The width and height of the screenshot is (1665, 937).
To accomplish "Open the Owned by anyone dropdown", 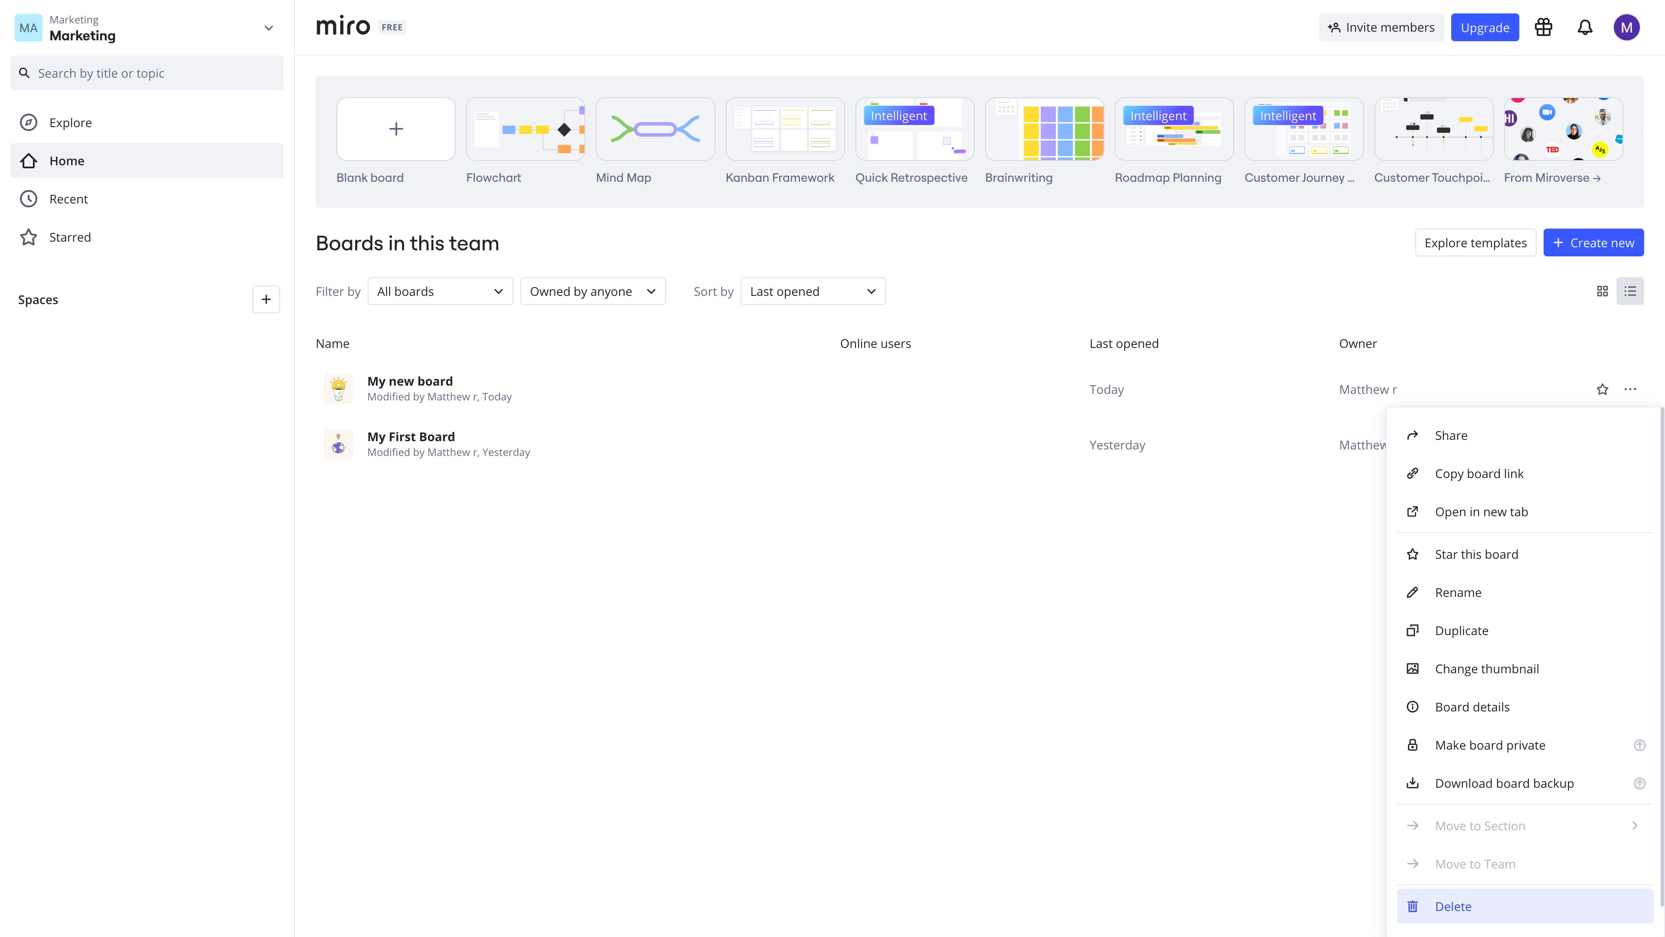I will (593, 292).
